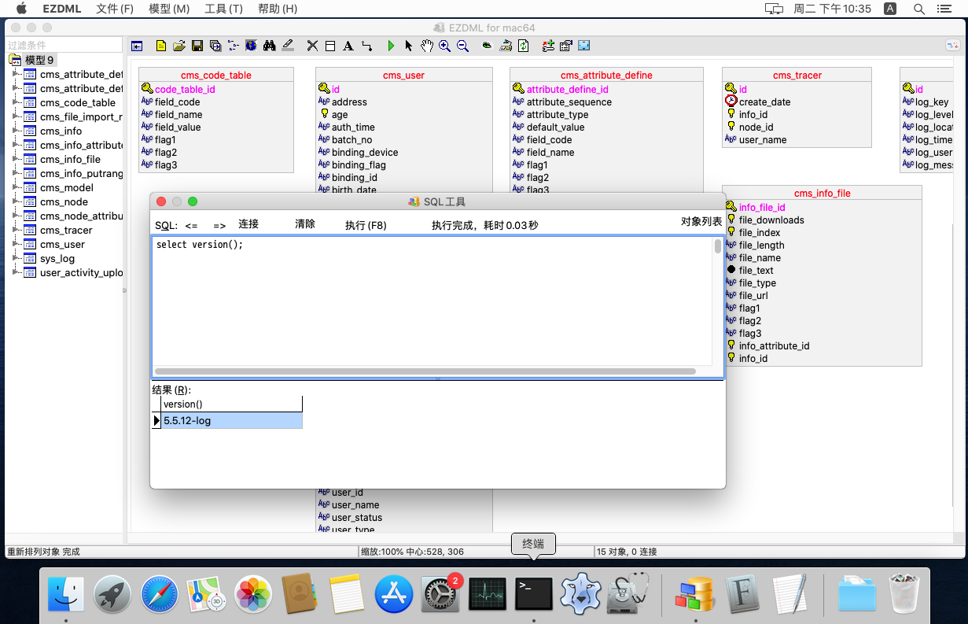Click the binoculars Find toolbar icon
Screen dimensions: 968x624
(270, 46)
